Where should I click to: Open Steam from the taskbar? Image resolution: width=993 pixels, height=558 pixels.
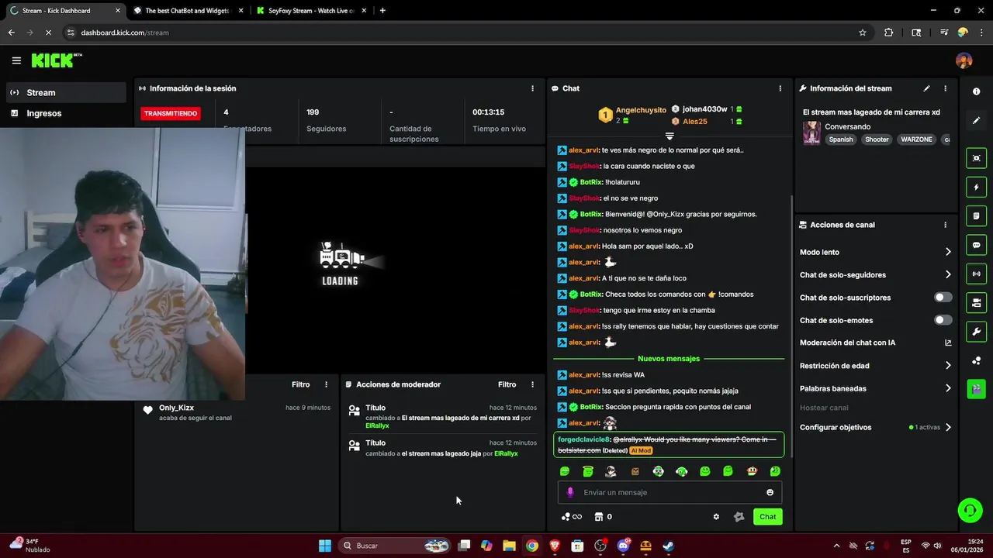click(x=668, y=546)
